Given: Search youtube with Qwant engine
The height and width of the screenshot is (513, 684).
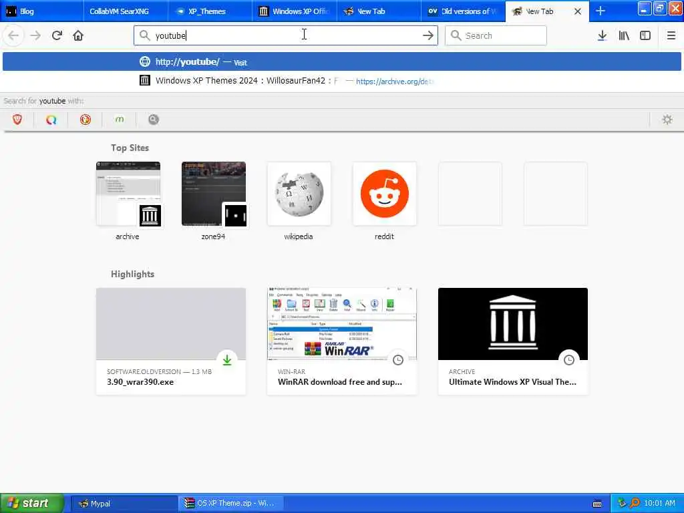Looking at the screenshot, I should pos(51,120).
